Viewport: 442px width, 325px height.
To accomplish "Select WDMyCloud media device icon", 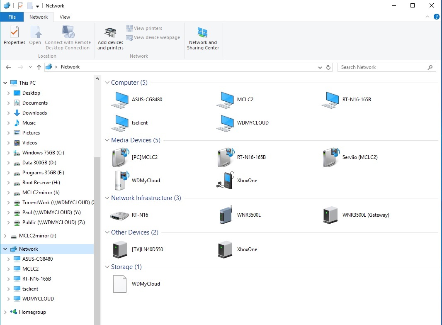I will pyautogui.click(x=122, y=181).
